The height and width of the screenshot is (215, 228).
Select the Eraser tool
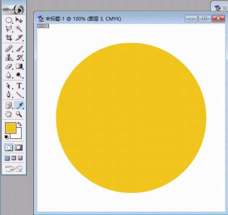(x=8, y=66)
